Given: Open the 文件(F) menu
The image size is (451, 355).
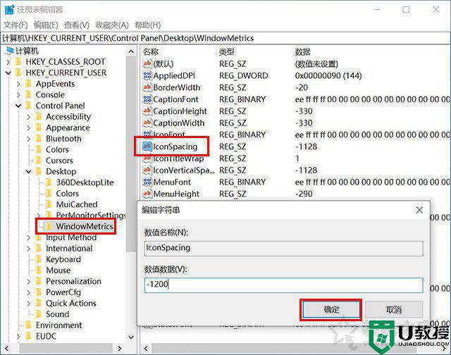Looking at the screenshot, I should 16,25.
